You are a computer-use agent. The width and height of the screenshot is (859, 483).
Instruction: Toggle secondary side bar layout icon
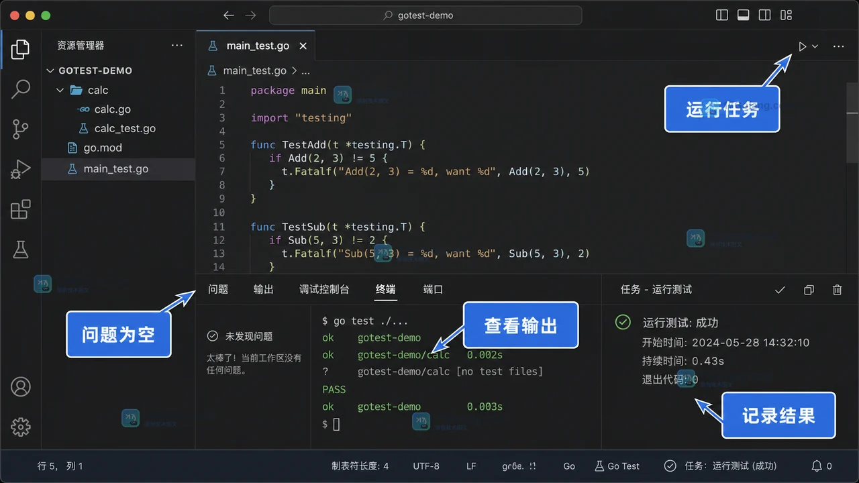click(x=764, y=15)
